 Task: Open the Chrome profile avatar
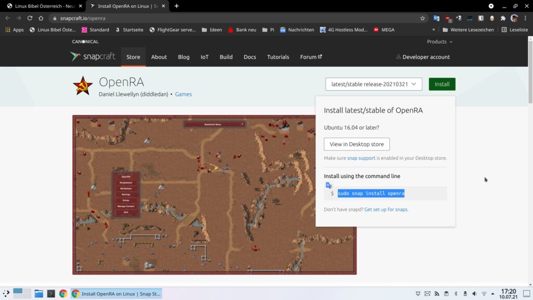click(514, 18)
